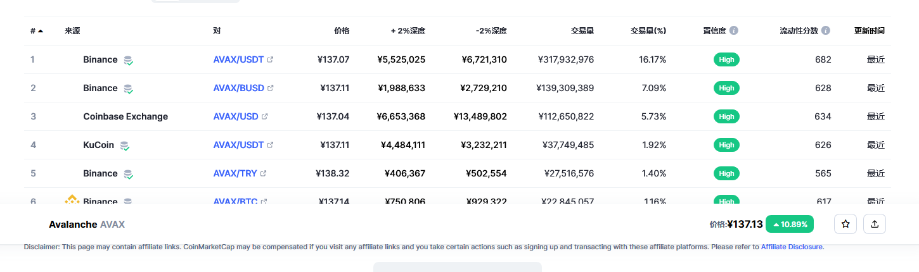
Task: Add Avalanche to watchlist with star icon
Action: 845,224
